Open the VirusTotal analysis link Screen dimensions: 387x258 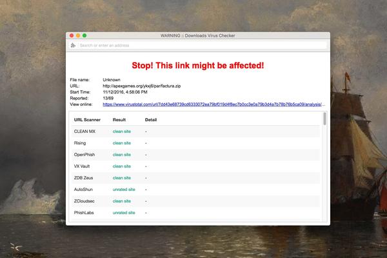point(213,104)
